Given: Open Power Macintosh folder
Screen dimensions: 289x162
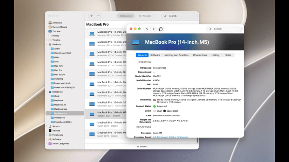Looking at the screenshot, I should click(60, 83).
